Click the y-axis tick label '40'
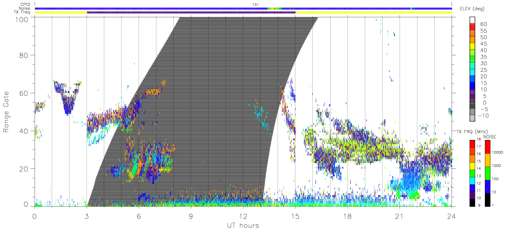 (24, 131)
